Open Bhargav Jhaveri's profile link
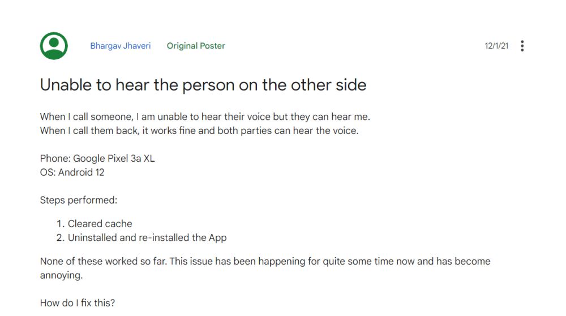 click(121, 46)
